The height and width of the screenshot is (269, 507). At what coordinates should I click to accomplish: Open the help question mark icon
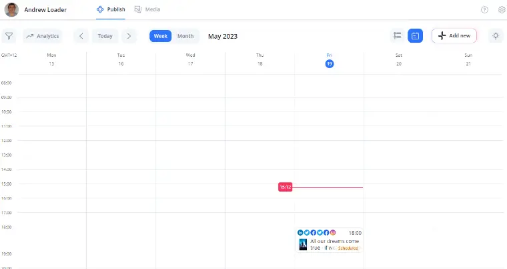point(484,10)
